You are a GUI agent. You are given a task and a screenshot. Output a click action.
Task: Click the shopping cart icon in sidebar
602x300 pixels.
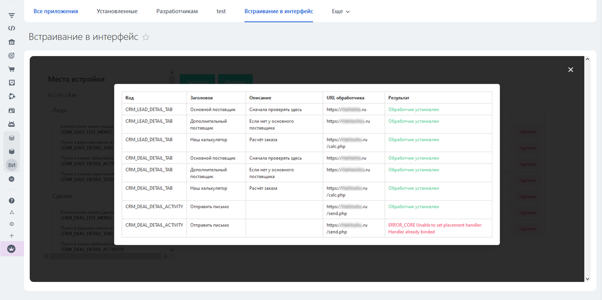(12, 69)
